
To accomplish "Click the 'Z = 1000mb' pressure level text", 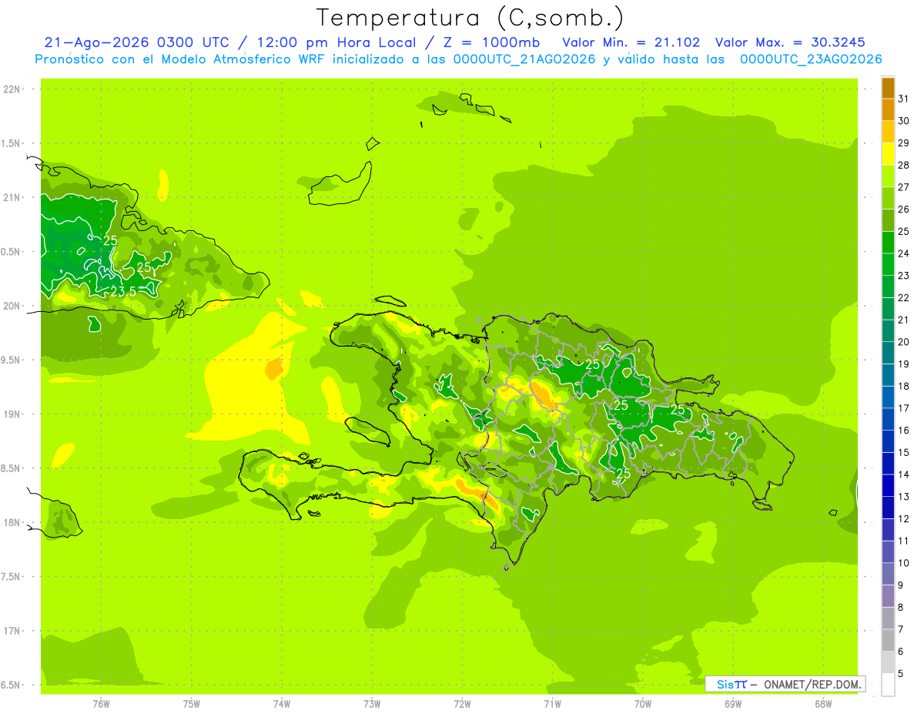I will (492, 42).
